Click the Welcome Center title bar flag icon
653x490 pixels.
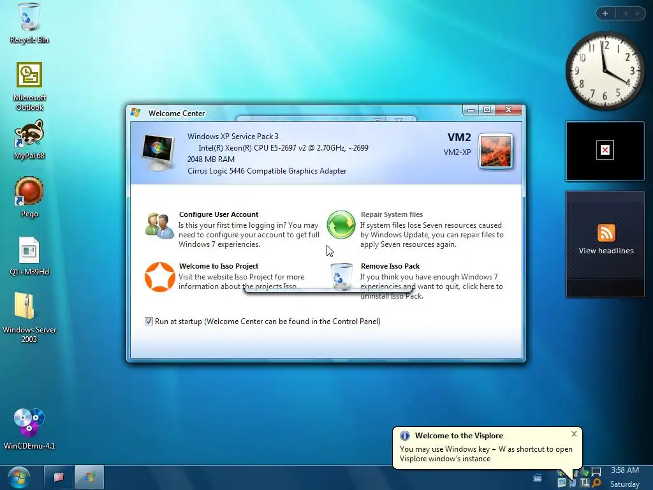pos(135,112)
